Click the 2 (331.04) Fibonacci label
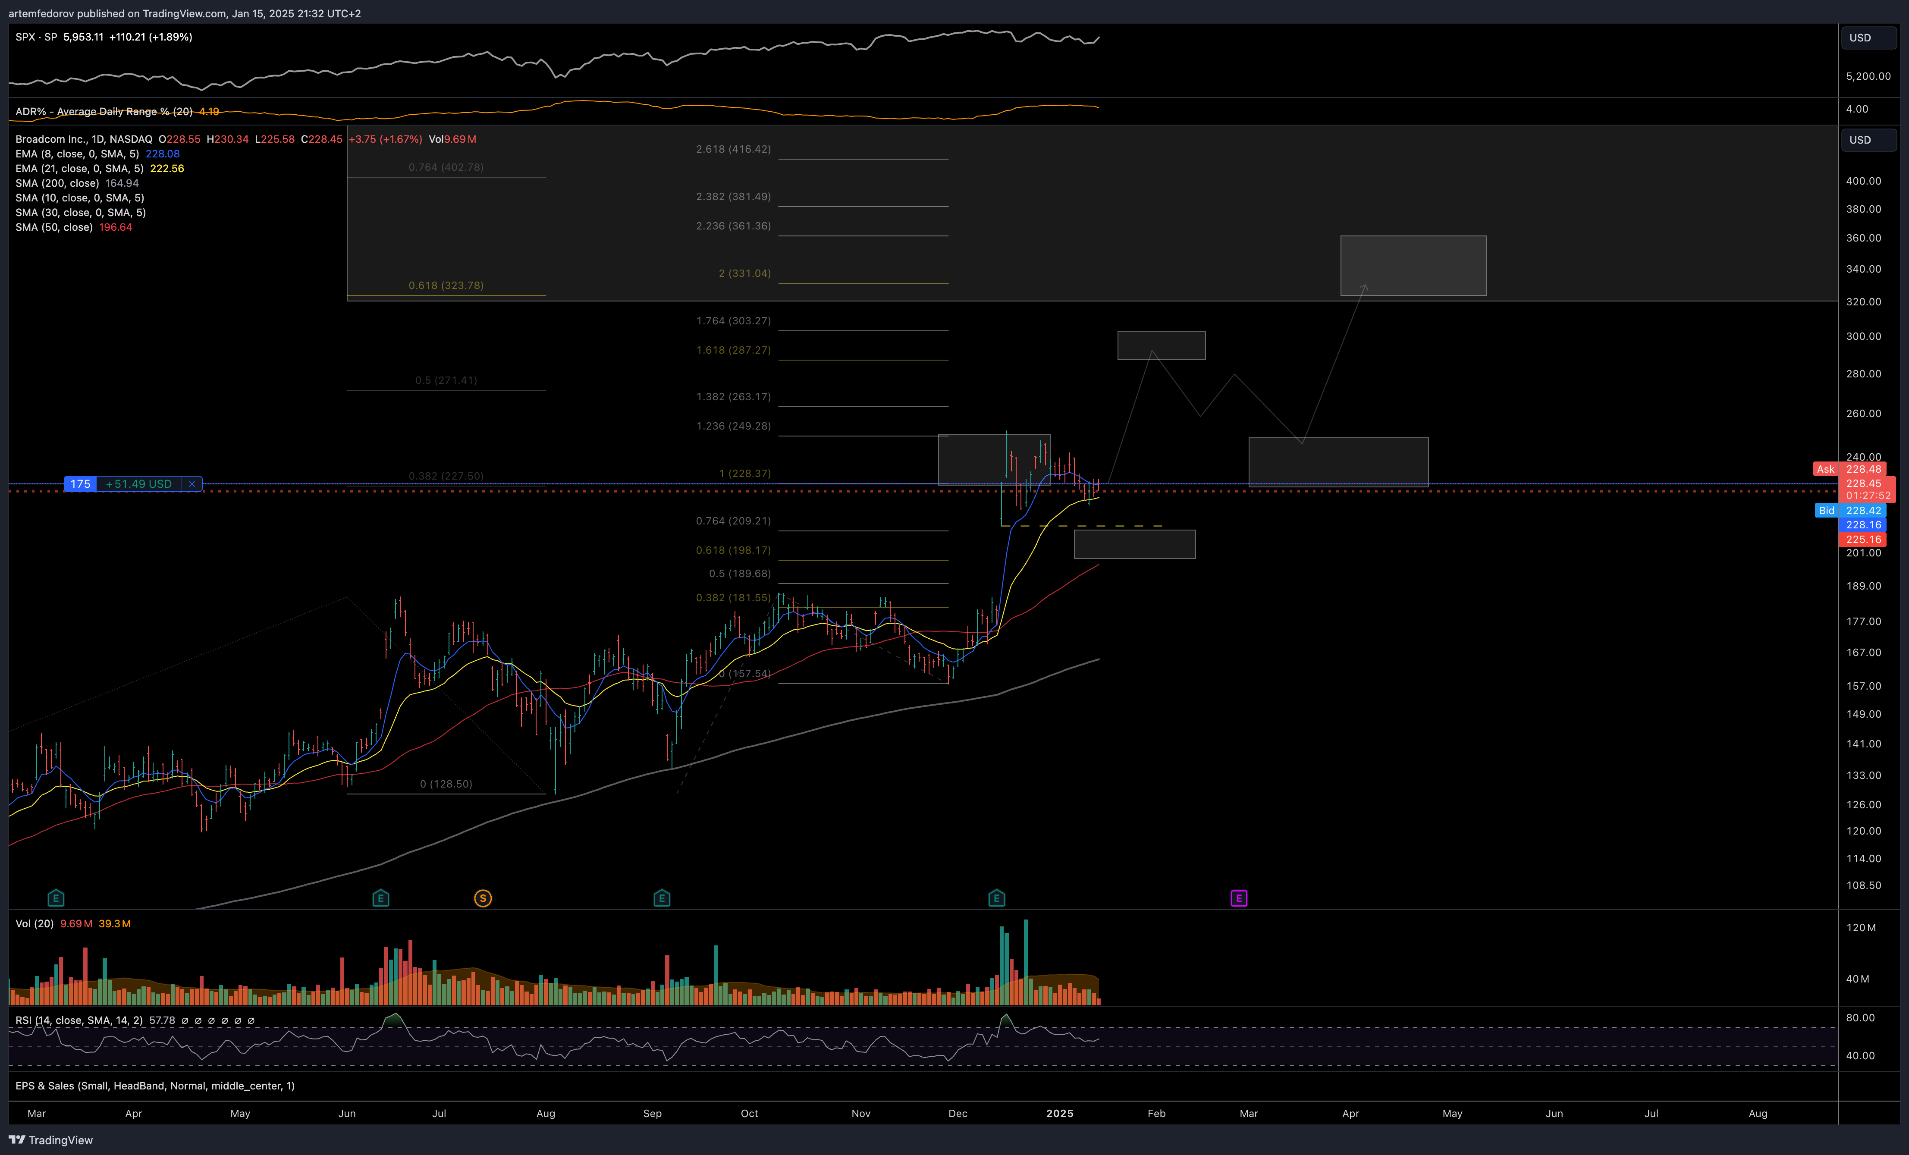1909x1155 pixels. coord(744,273)
